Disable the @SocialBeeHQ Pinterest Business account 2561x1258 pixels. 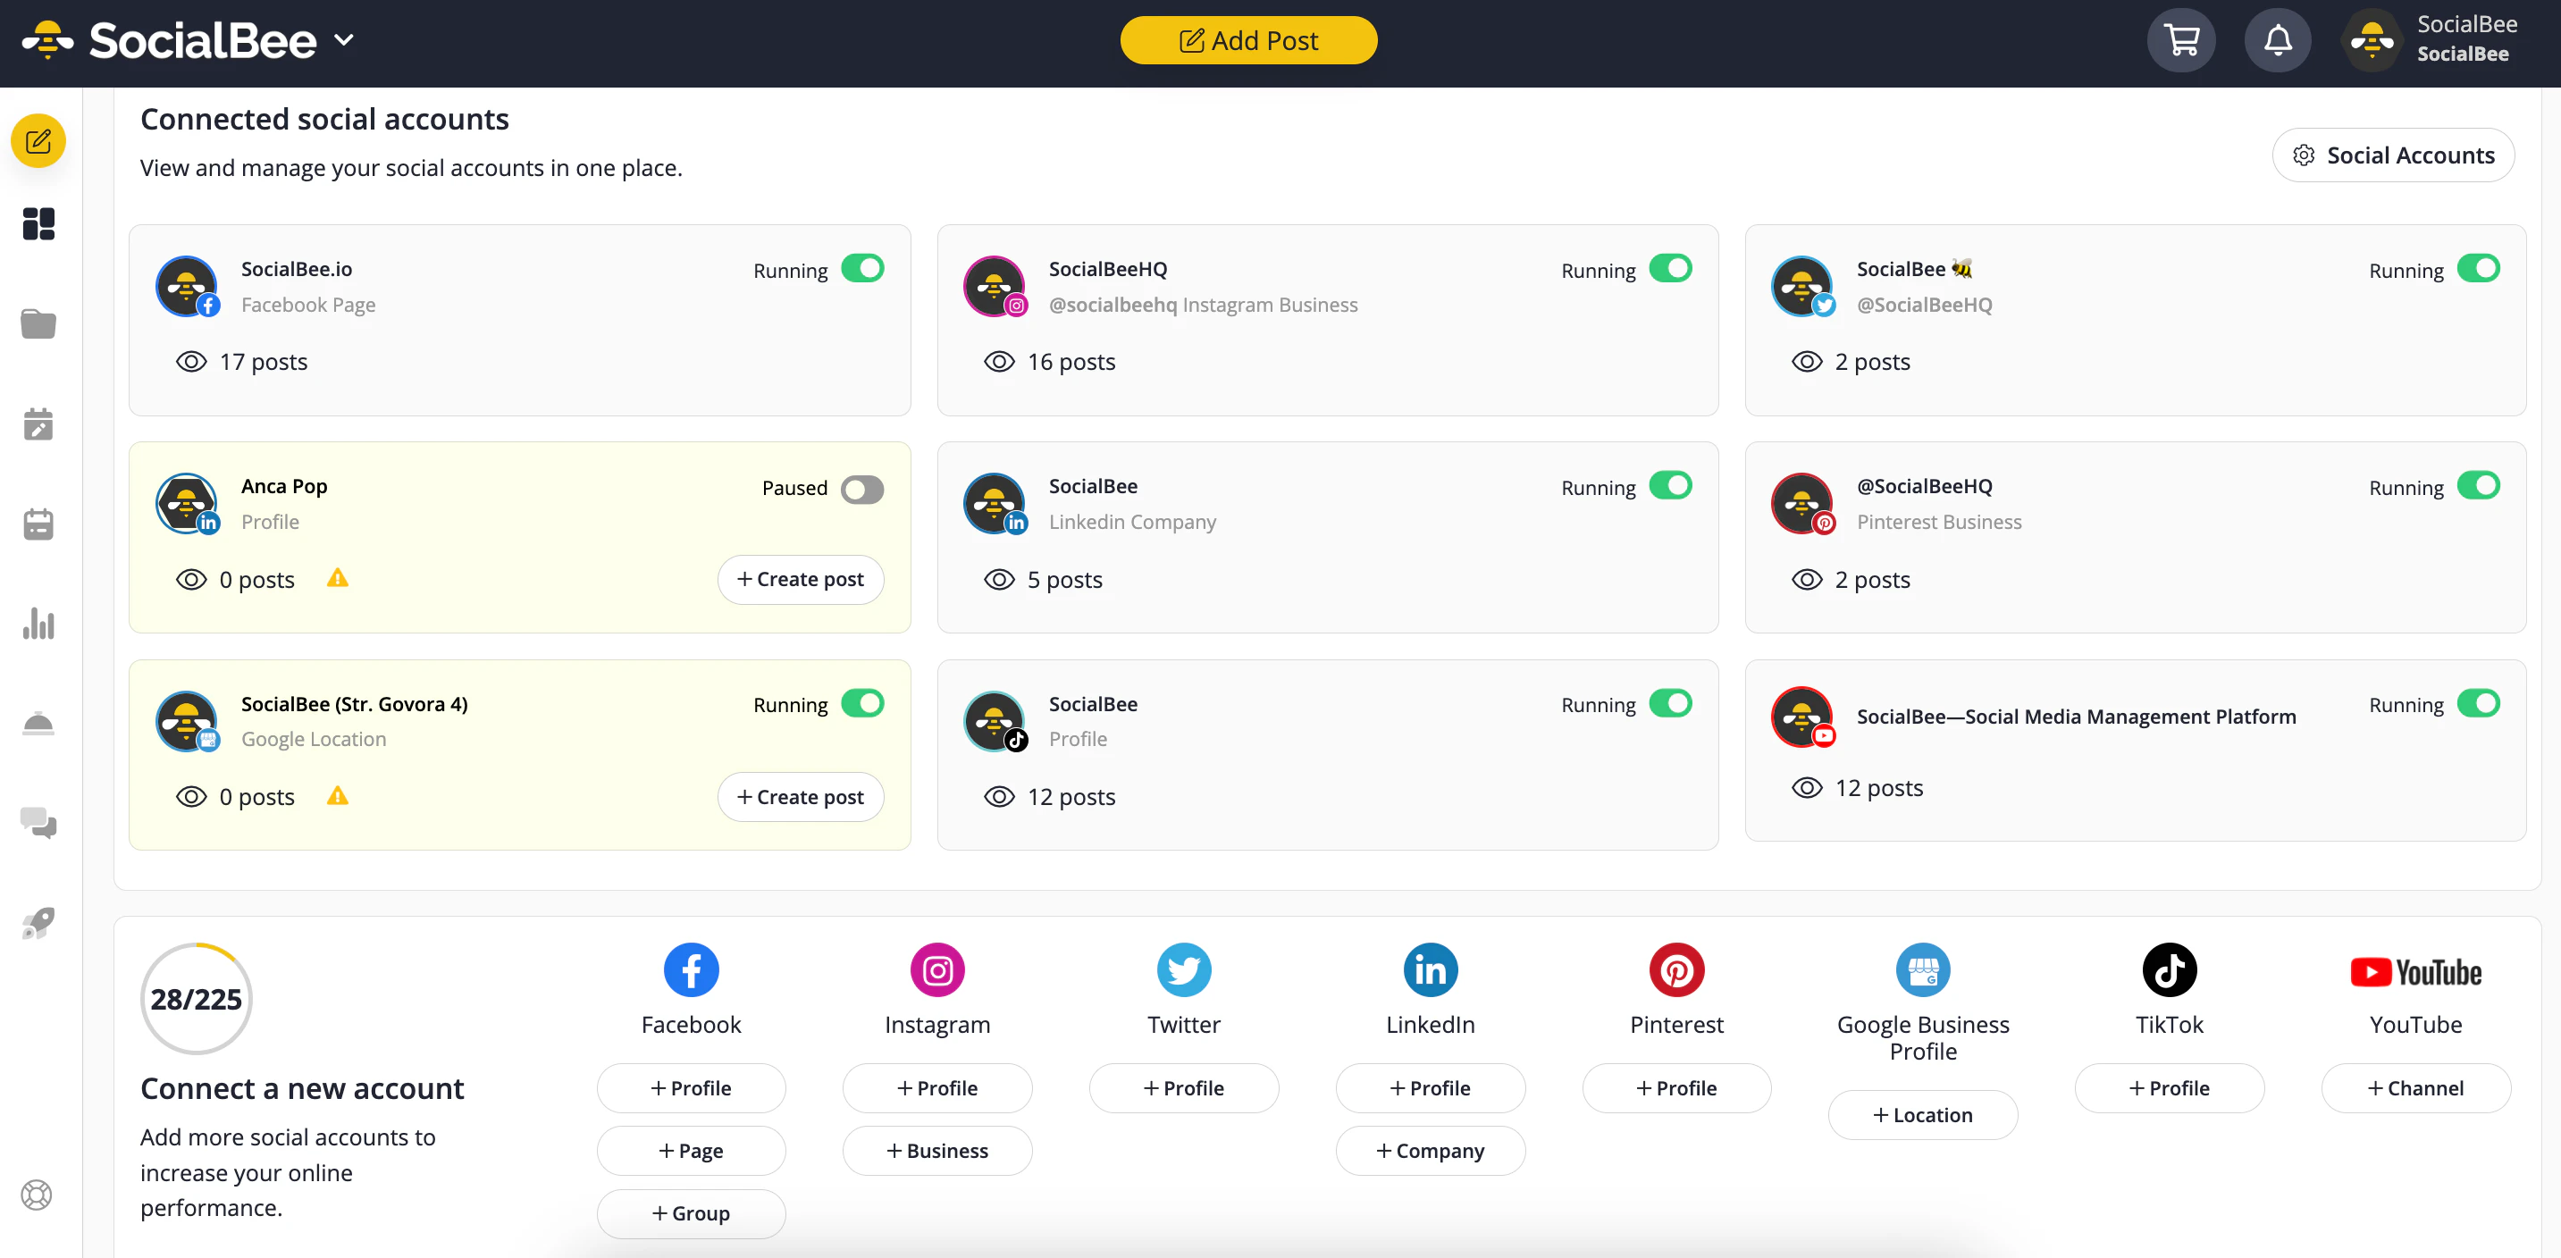tap(2480, 486)
